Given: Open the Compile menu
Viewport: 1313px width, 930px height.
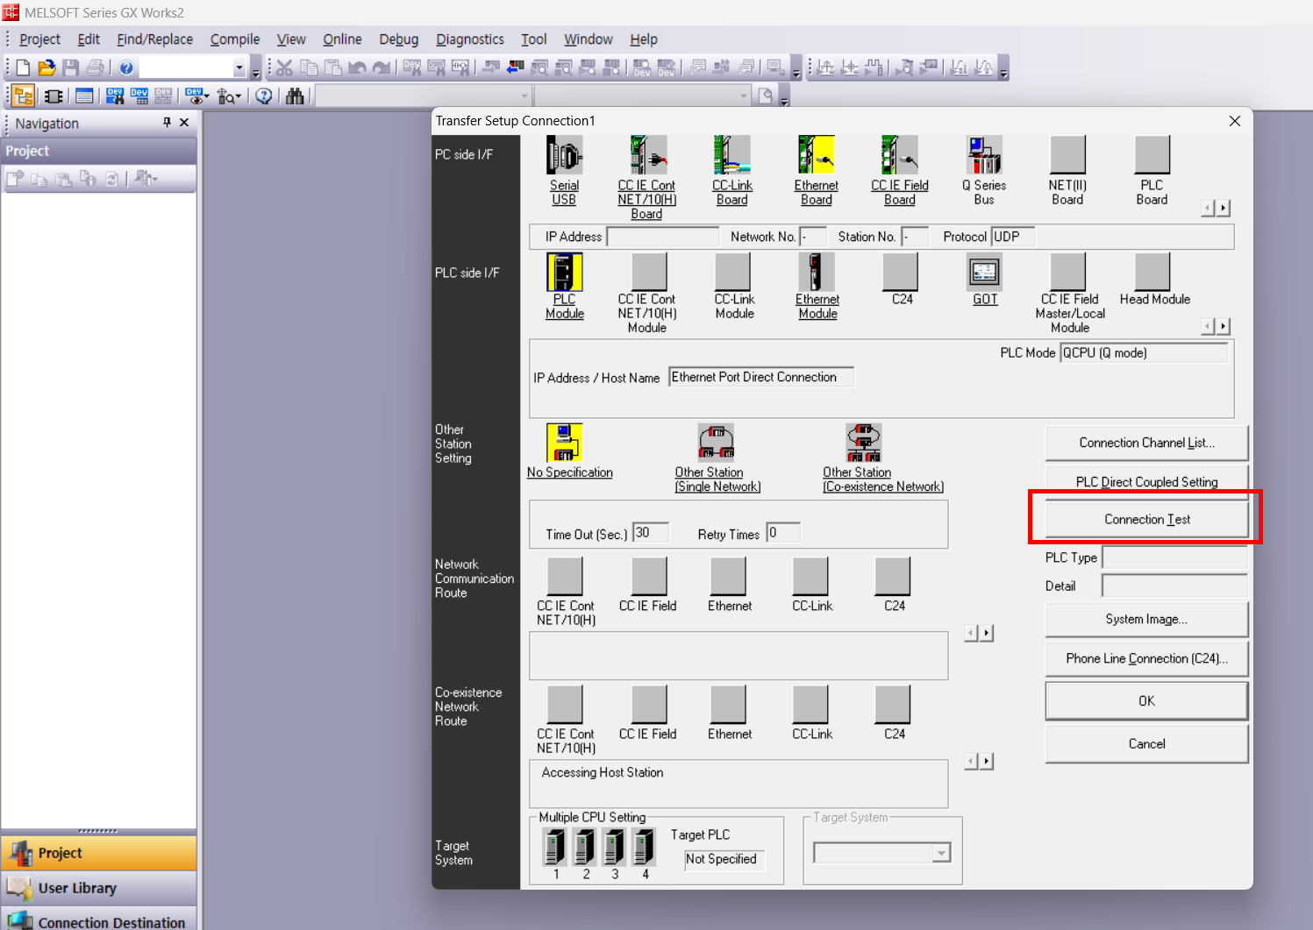Looking at the screenshot, I should point(235,39).
